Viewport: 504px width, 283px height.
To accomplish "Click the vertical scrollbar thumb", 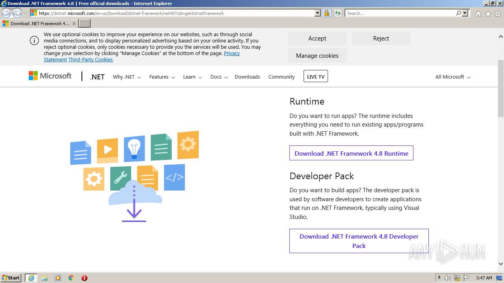I will pos(501,88).
